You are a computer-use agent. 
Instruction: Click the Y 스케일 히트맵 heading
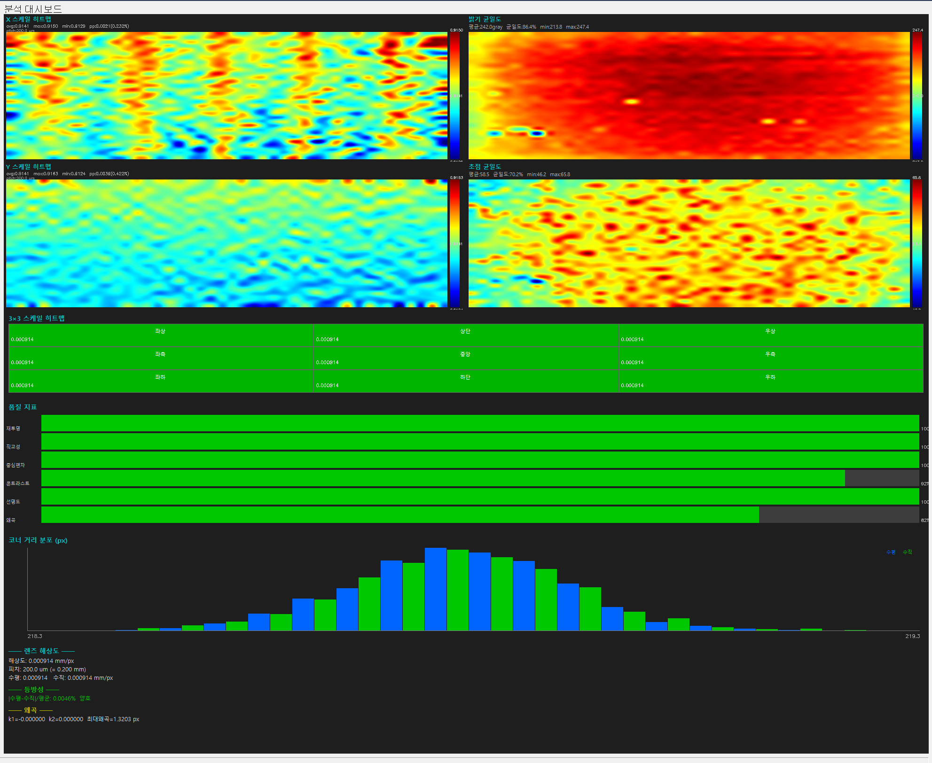click(x=29, y=167)
